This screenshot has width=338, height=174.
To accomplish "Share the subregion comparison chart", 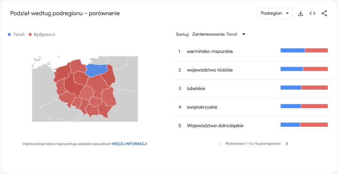I will 324,13.
